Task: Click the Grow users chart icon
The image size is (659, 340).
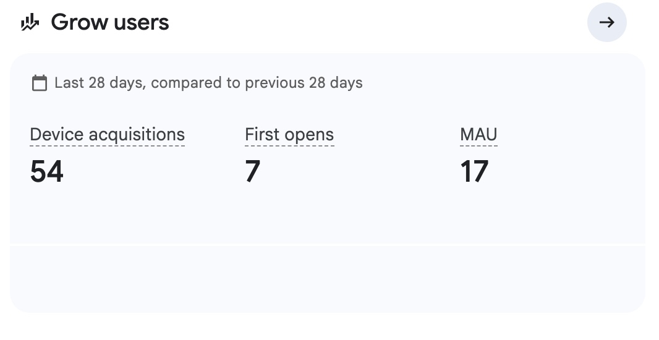Action: point(30,23)
